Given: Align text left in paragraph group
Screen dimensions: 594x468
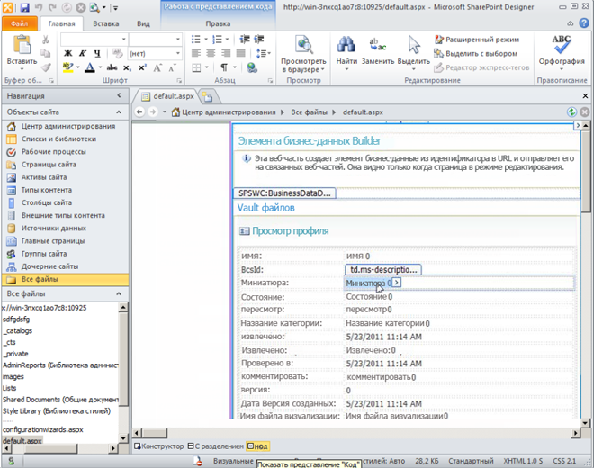Looking at the screenshot, I should (x=196, y=53).
